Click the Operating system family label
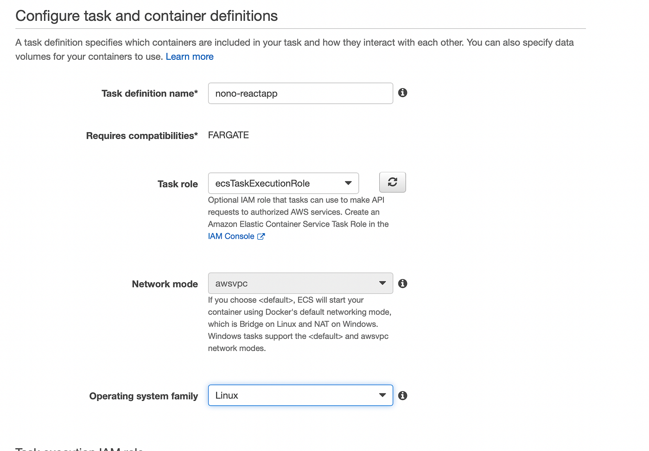This screenshot has height=451, width=649. tap(143, 396)
